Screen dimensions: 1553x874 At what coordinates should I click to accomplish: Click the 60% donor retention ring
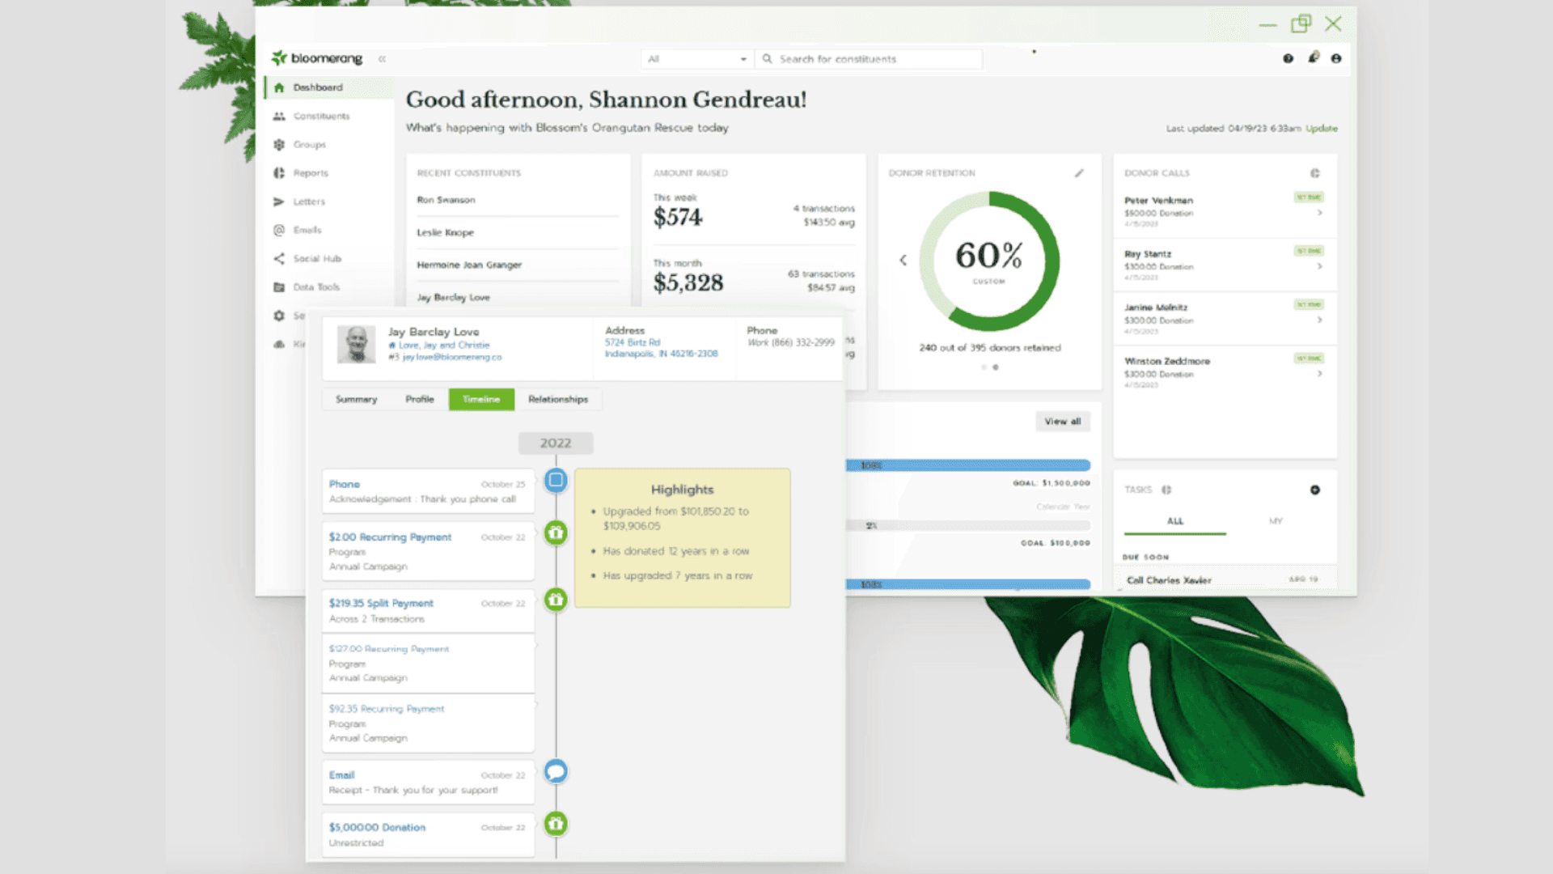989,261
